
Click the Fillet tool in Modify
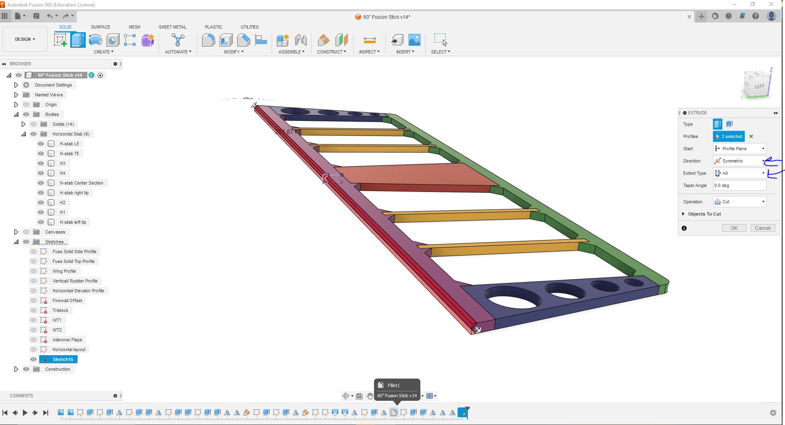coord(208,40)
